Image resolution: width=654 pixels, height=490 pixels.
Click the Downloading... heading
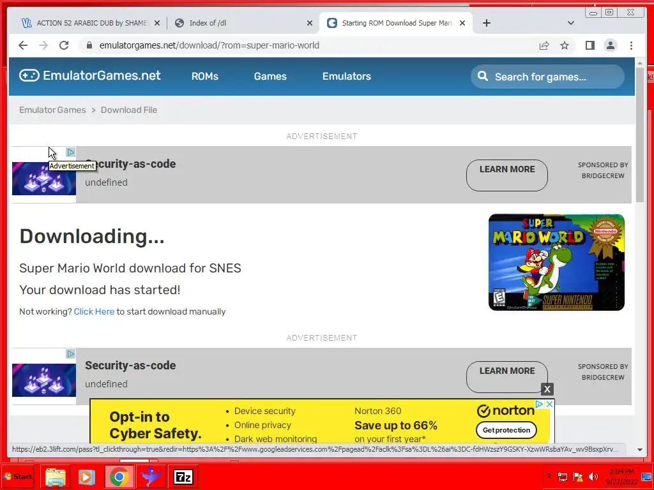coord(92,236)
